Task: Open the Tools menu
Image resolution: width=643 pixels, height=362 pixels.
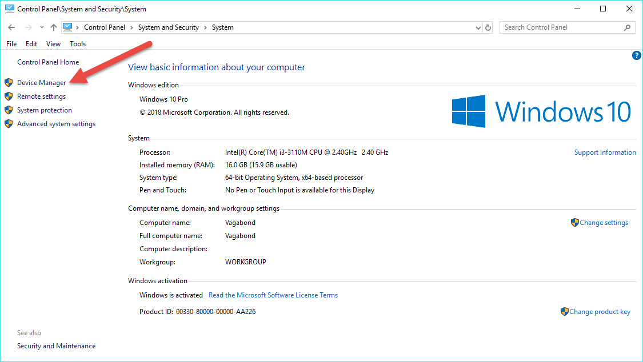Action: click(78, 44)
